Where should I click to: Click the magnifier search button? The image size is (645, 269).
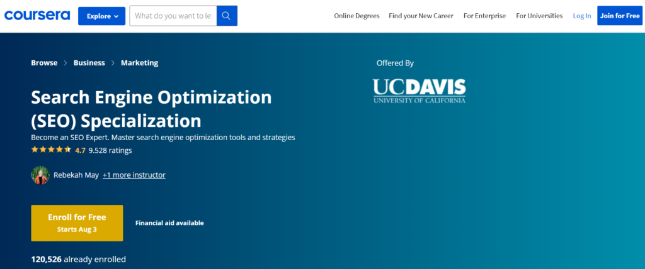click(x=227, y=16)
